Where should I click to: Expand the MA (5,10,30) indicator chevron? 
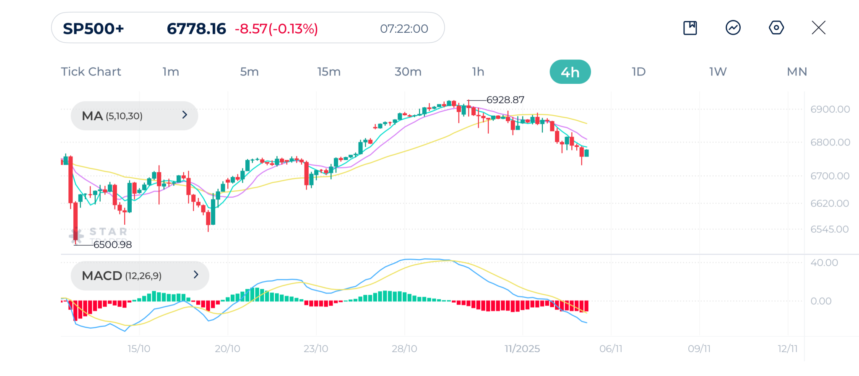pyautogui.click(x=185, y=115)
